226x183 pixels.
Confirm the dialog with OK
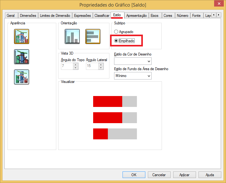(x=134, y=175)
